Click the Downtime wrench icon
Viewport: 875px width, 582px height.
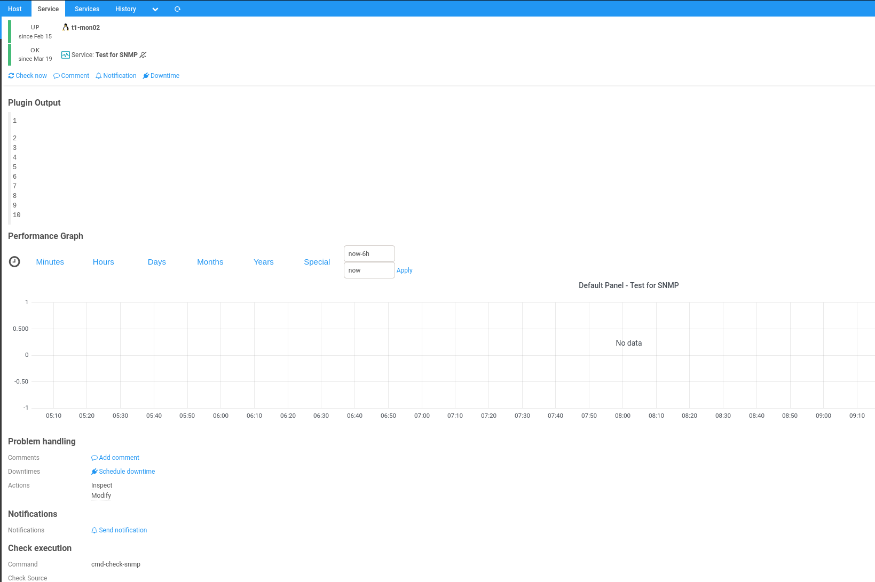(145, 75)
